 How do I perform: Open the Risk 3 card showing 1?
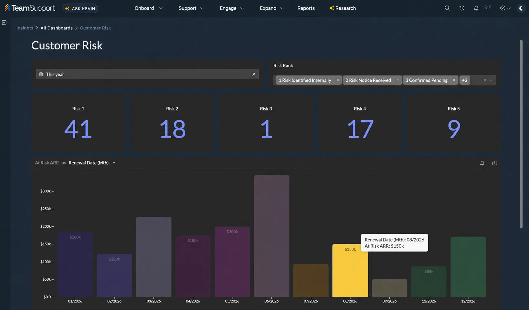(266, 123)
